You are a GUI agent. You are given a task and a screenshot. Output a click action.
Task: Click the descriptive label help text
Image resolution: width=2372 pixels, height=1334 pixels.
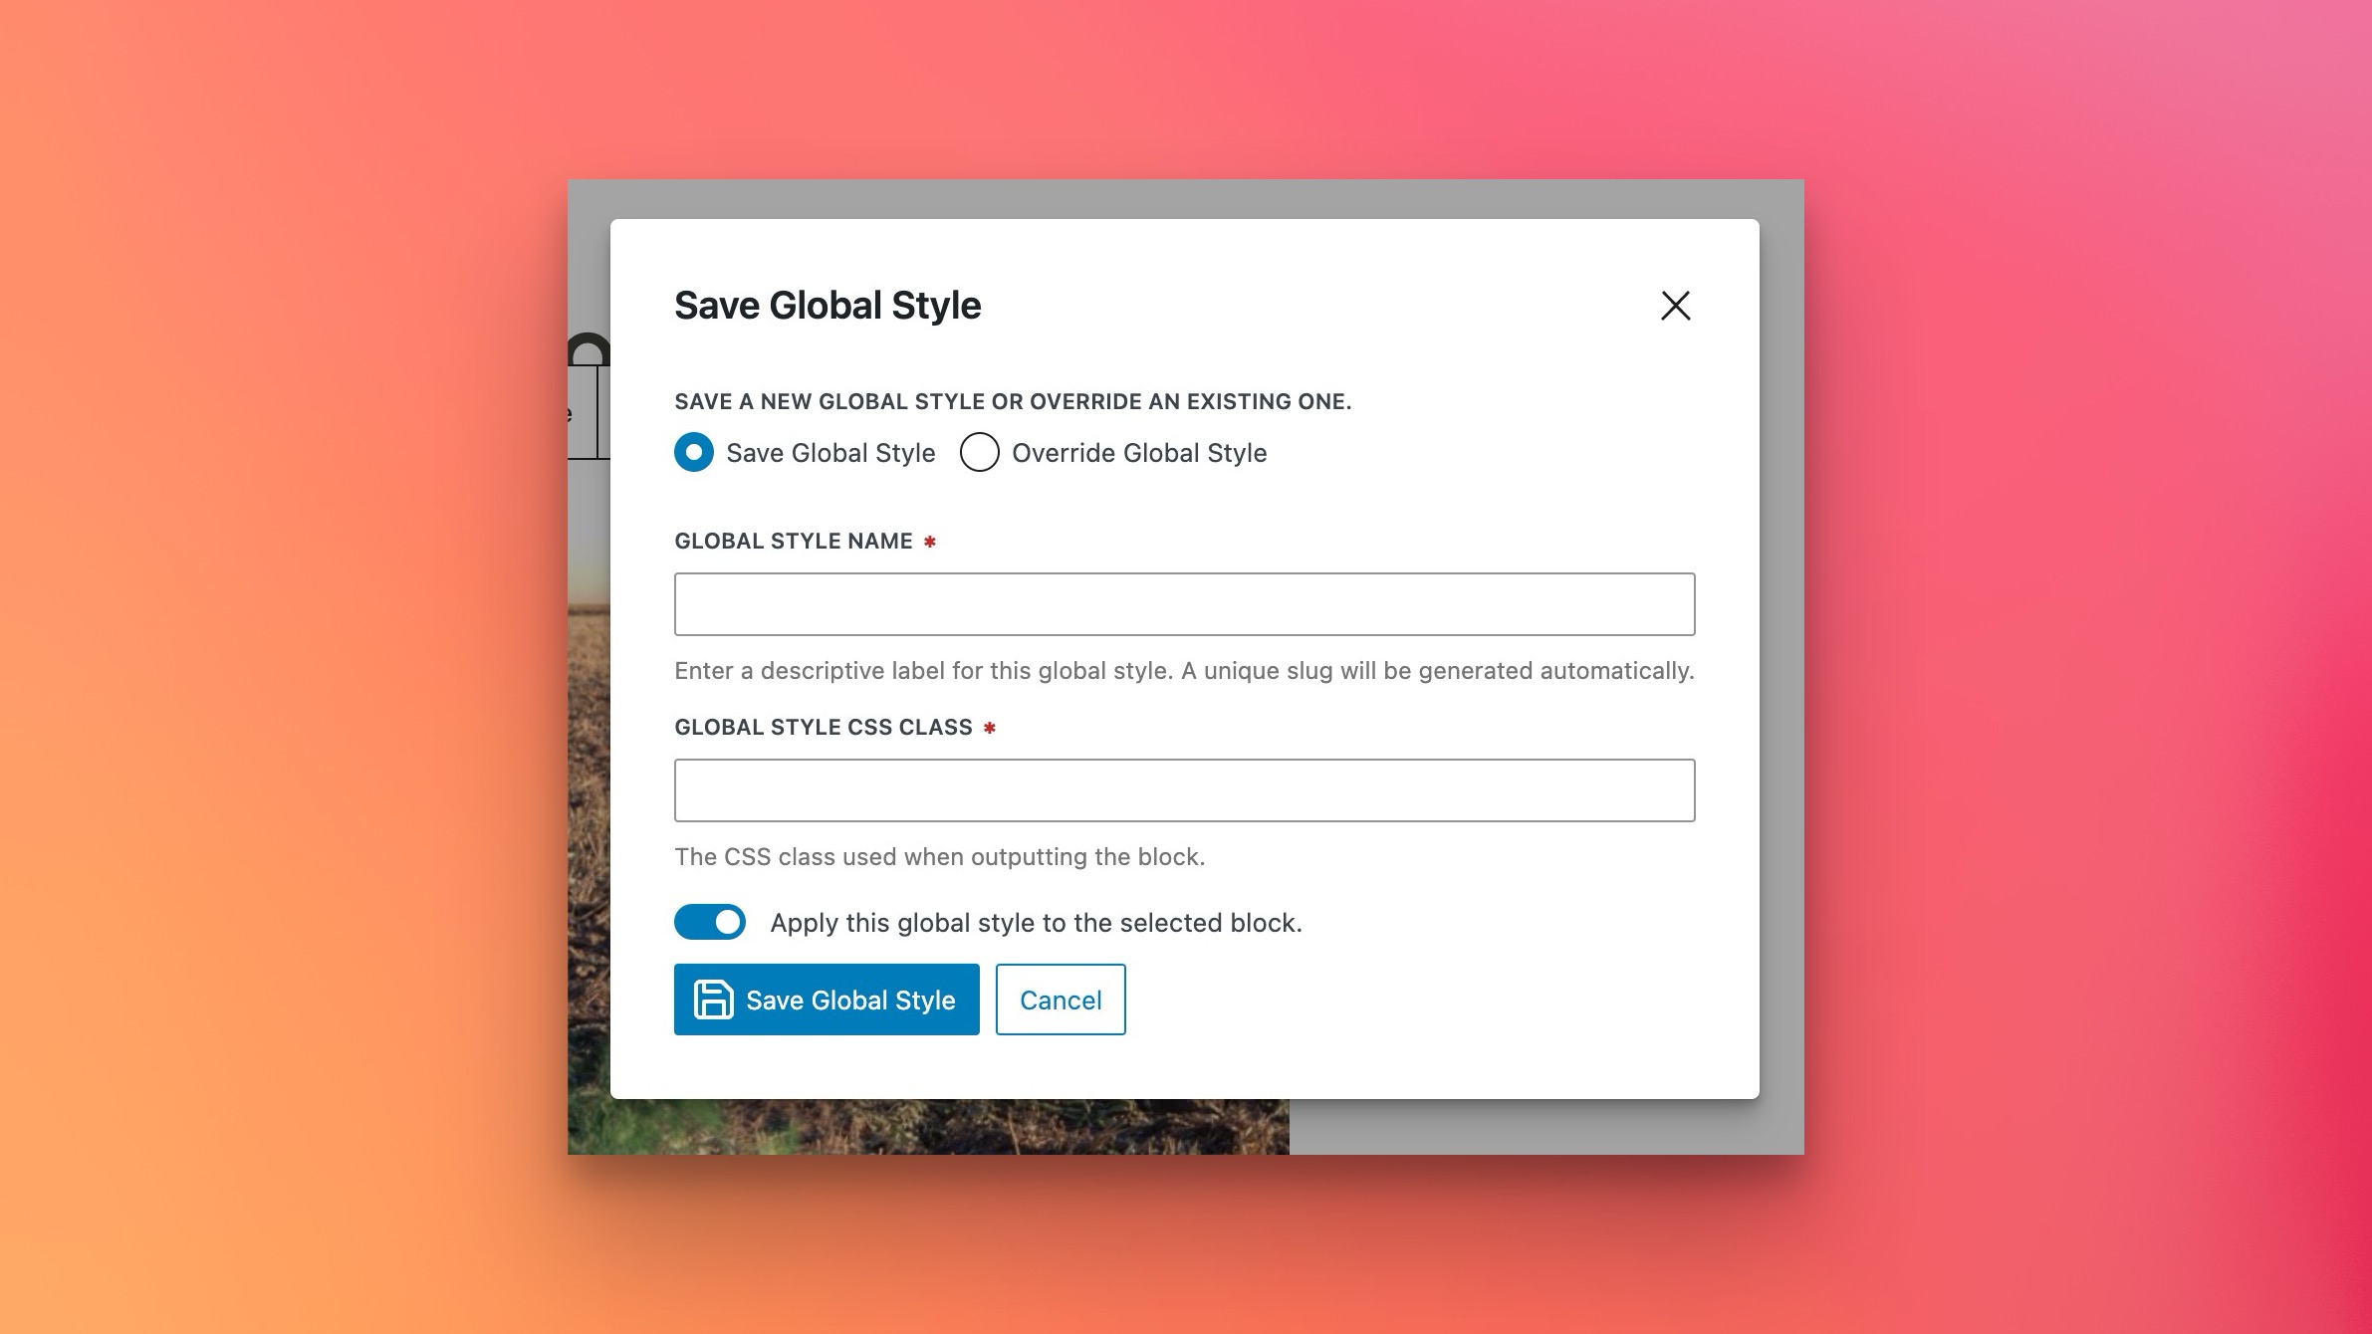[x=1184, y=671]
